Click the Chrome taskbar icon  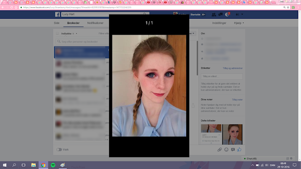tap(43, 165)
